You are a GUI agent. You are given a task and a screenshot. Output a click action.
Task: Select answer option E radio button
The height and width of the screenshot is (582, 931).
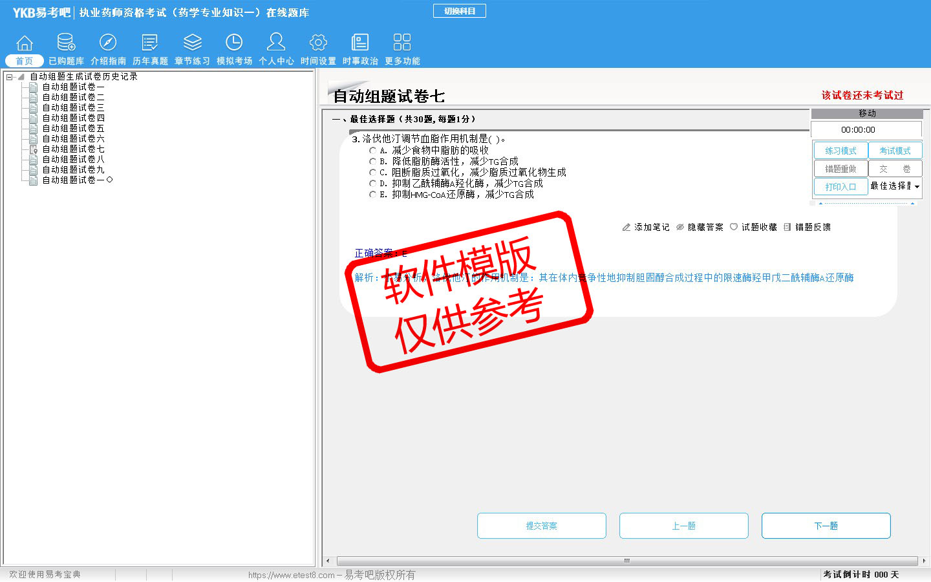tap(372, 195)
